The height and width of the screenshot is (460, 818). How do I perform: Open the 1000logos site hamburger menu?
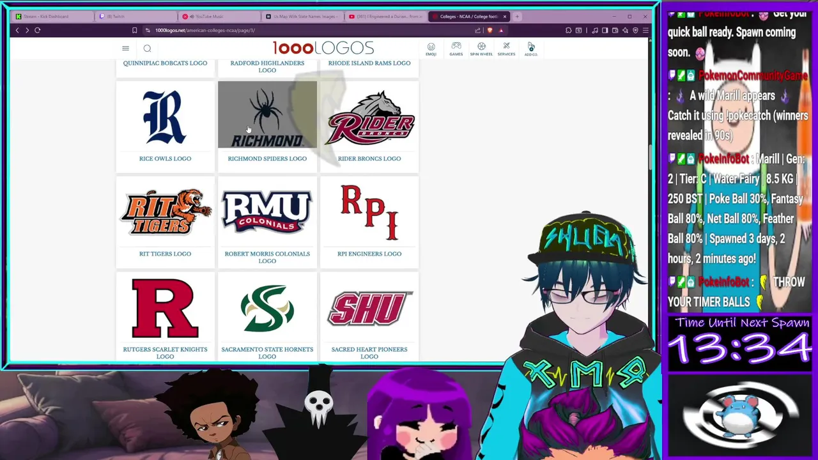tap(125, 49)
